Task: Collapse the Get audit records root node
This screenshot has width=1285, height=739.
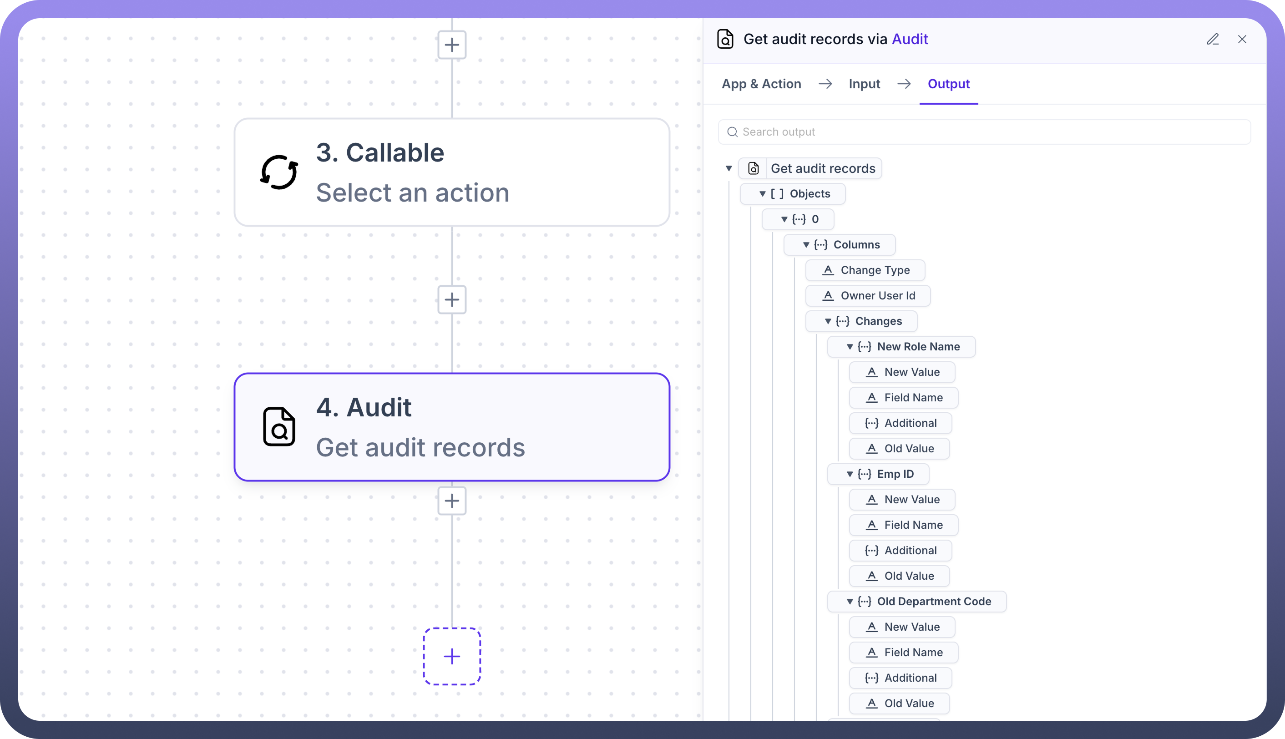Action: point(729,168)
